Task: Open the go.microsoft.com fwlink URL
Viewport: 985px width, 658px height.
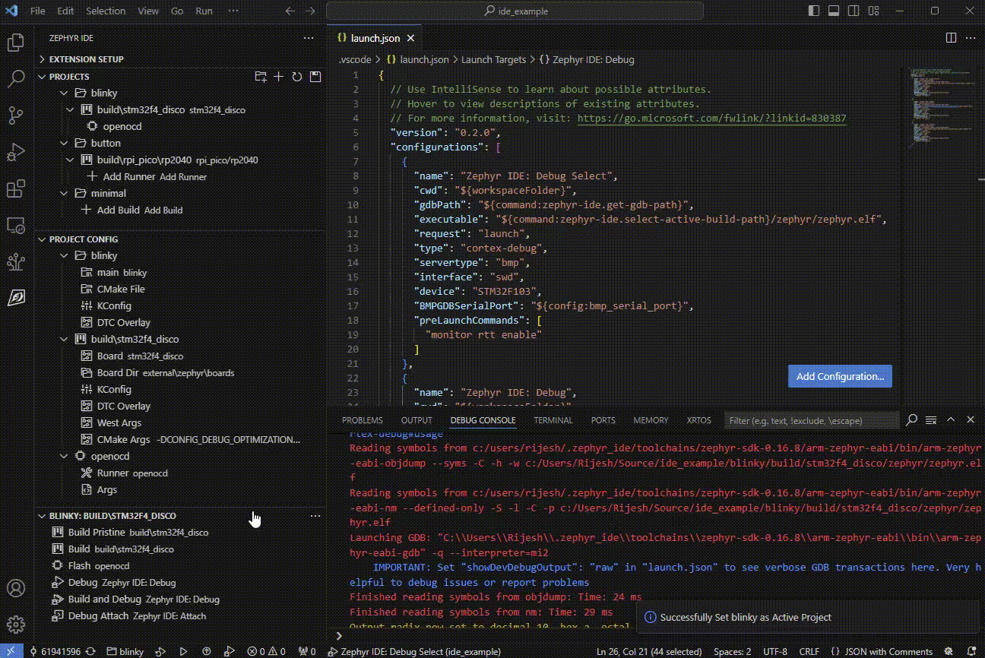Action: coord(711,119)
